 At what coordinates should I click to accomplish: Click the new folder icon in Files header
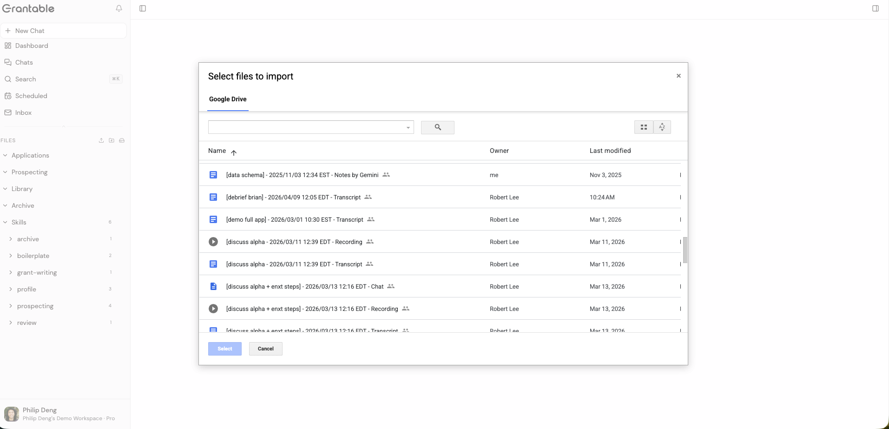point(112,140)
